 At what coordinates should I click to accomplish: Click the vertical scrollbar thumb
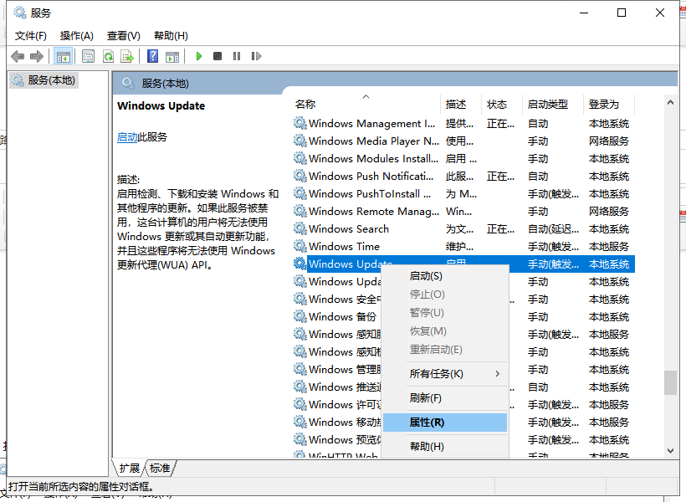click(670, 383)
